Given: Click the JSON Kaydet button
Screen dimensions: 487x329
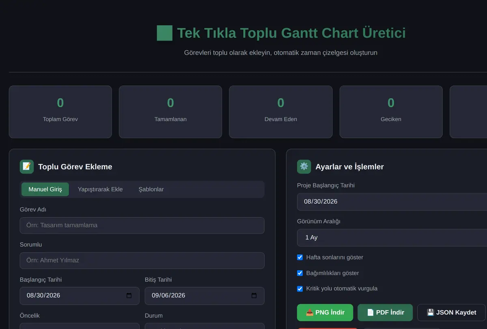Looking at the screenshot, I should pos(451,312).
